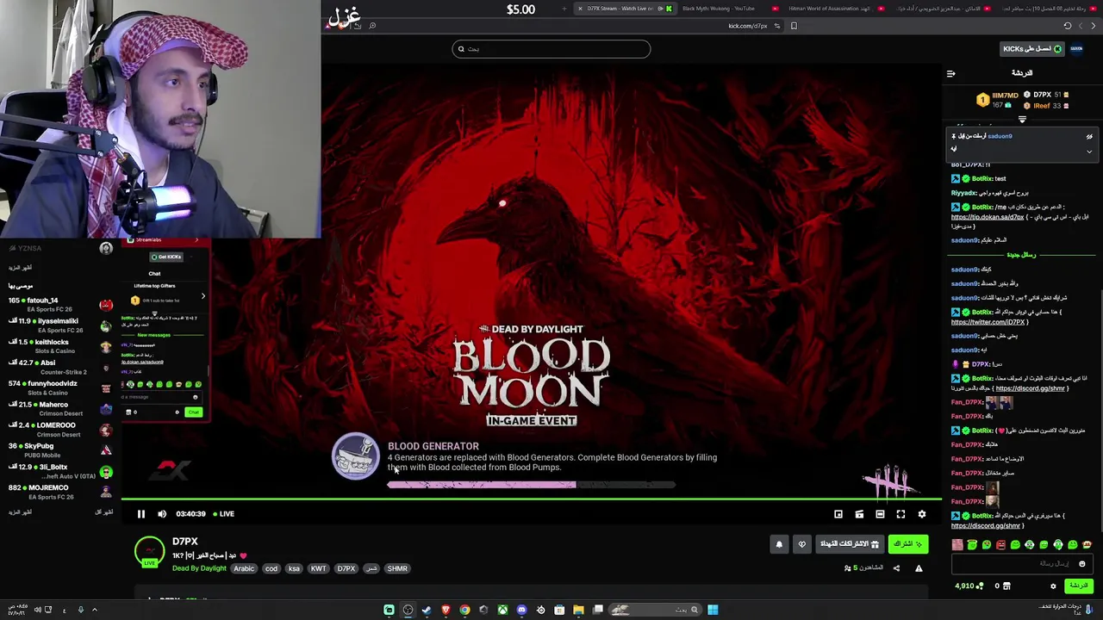This screenshot has height=620, width=1103.
Task: Open the emoji picker in chat input
Action: coord(1082,564)
